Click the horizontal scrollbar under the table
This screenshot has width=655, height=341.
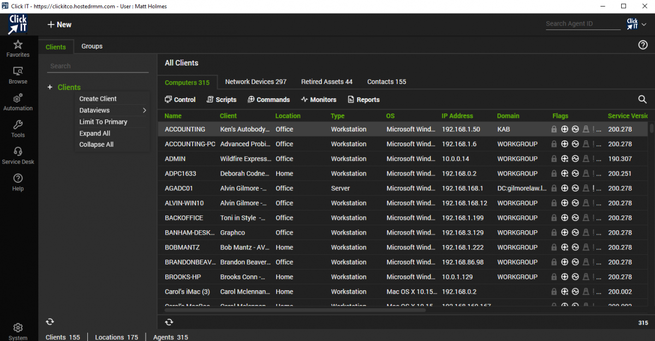pyautogui.click(x=295, y=310)
